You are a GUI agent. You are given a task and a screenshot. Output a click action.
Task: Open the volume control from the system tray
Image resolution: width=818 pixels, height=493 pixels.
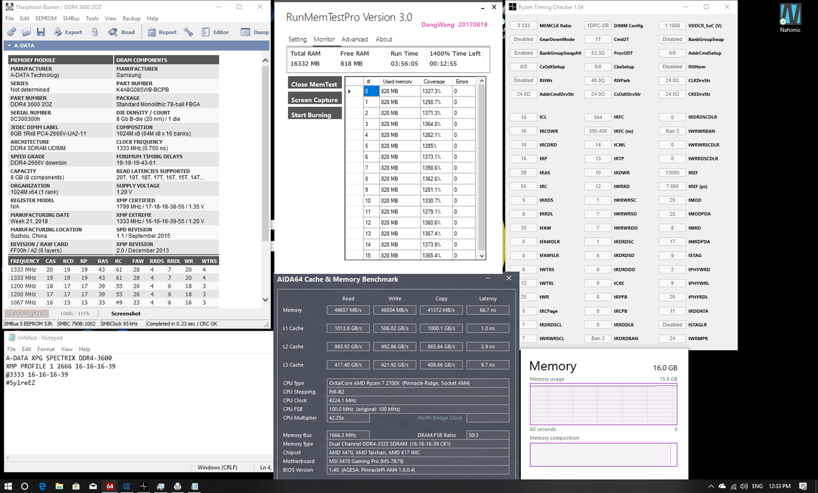point(743,486)
